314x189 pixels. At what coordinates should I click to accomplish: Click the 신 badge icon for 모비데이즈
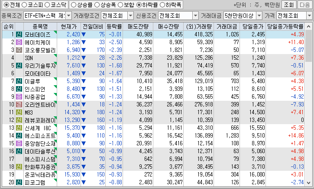pos(19,35)
